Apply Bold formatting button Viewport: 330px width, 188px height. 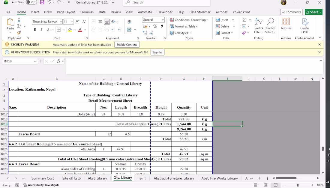(35, 30)
